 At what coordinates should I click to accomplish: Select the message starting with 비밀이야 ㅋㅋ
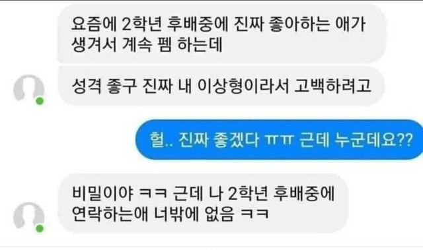tap(204, 203)
